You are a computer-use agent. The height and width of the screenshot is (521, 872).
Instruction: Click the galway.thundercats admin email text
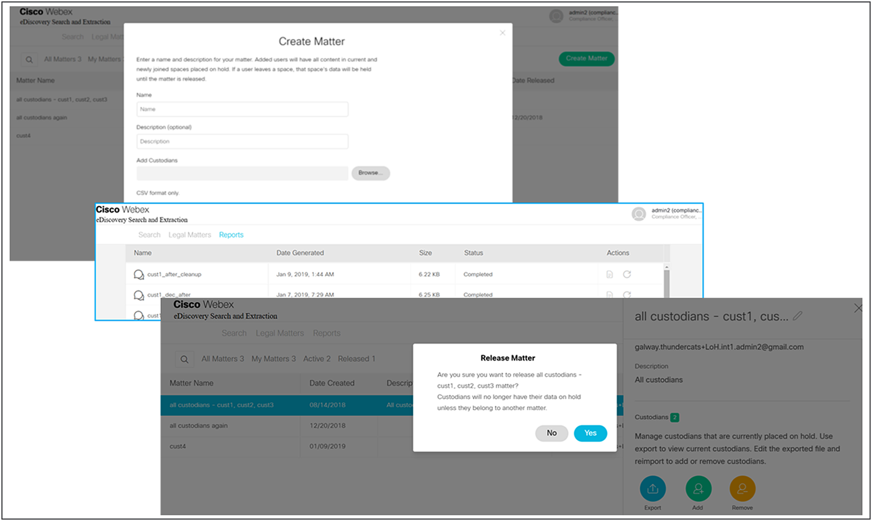719,347
